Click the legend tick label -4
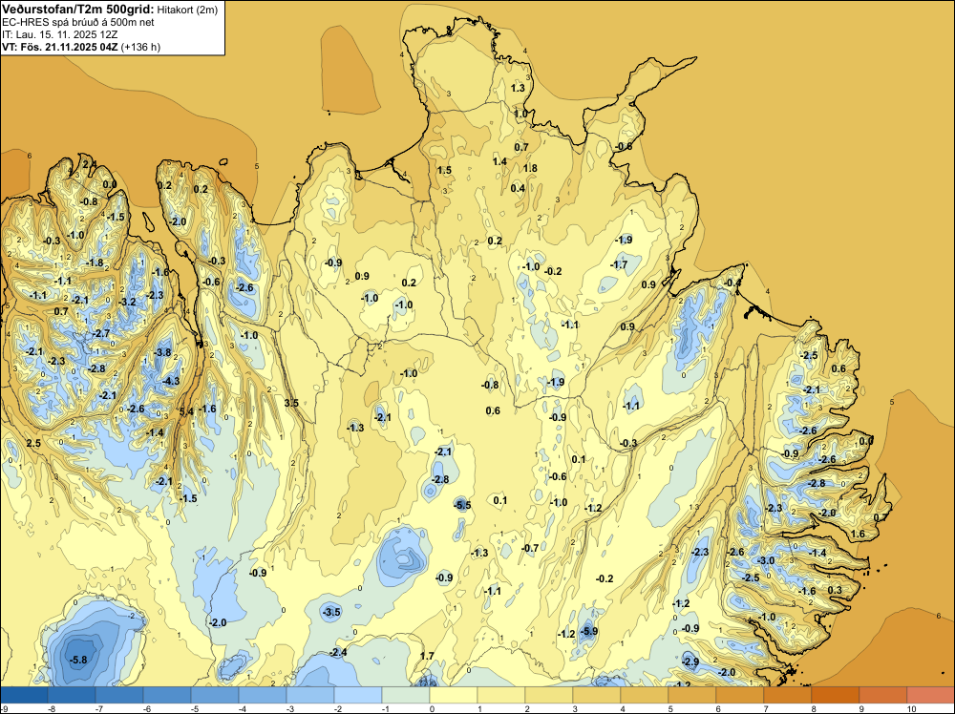Screen dimensions: 955x714 (x=242, y=709)
